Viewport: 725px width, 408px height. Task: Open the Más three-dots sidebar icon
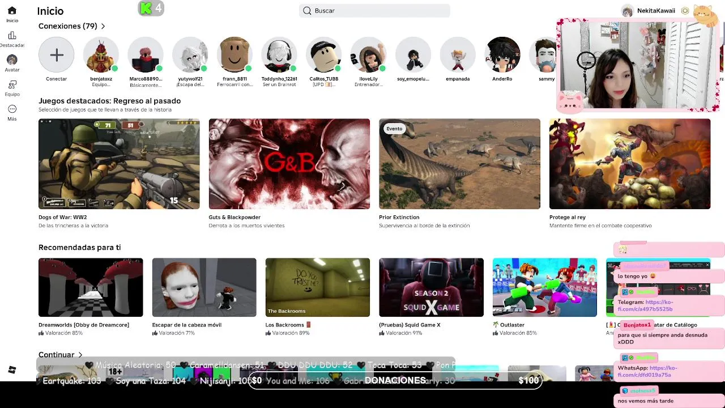[12, 109]
